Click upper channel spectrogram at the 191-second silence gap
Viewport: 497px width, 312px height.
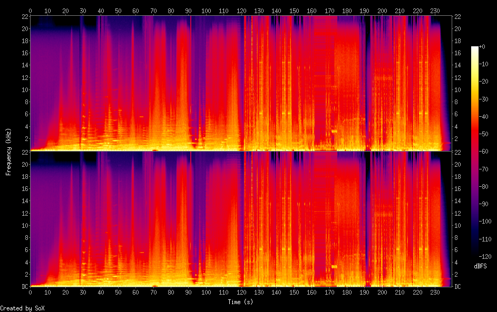click(x=368, y=82)
